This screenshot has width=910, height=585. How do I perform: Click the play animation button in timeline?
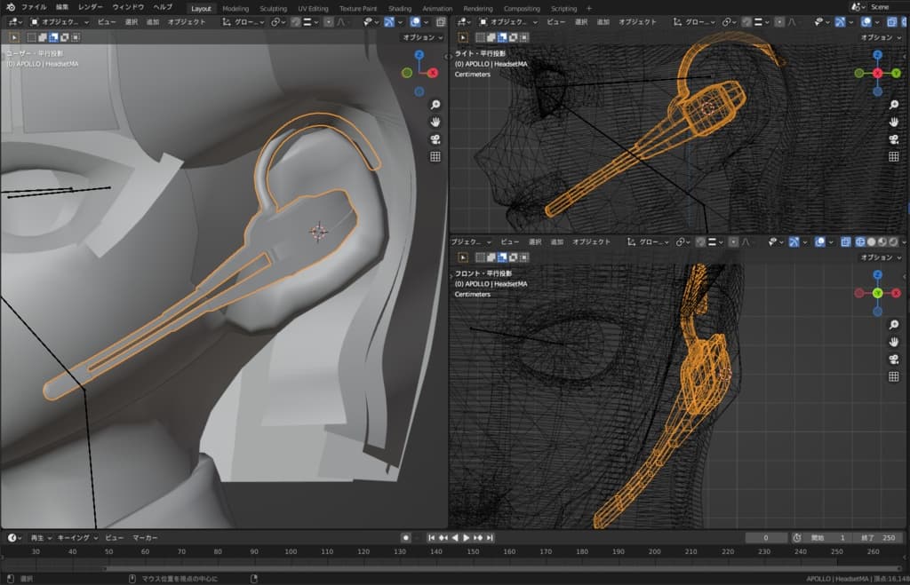coord(467,538)
